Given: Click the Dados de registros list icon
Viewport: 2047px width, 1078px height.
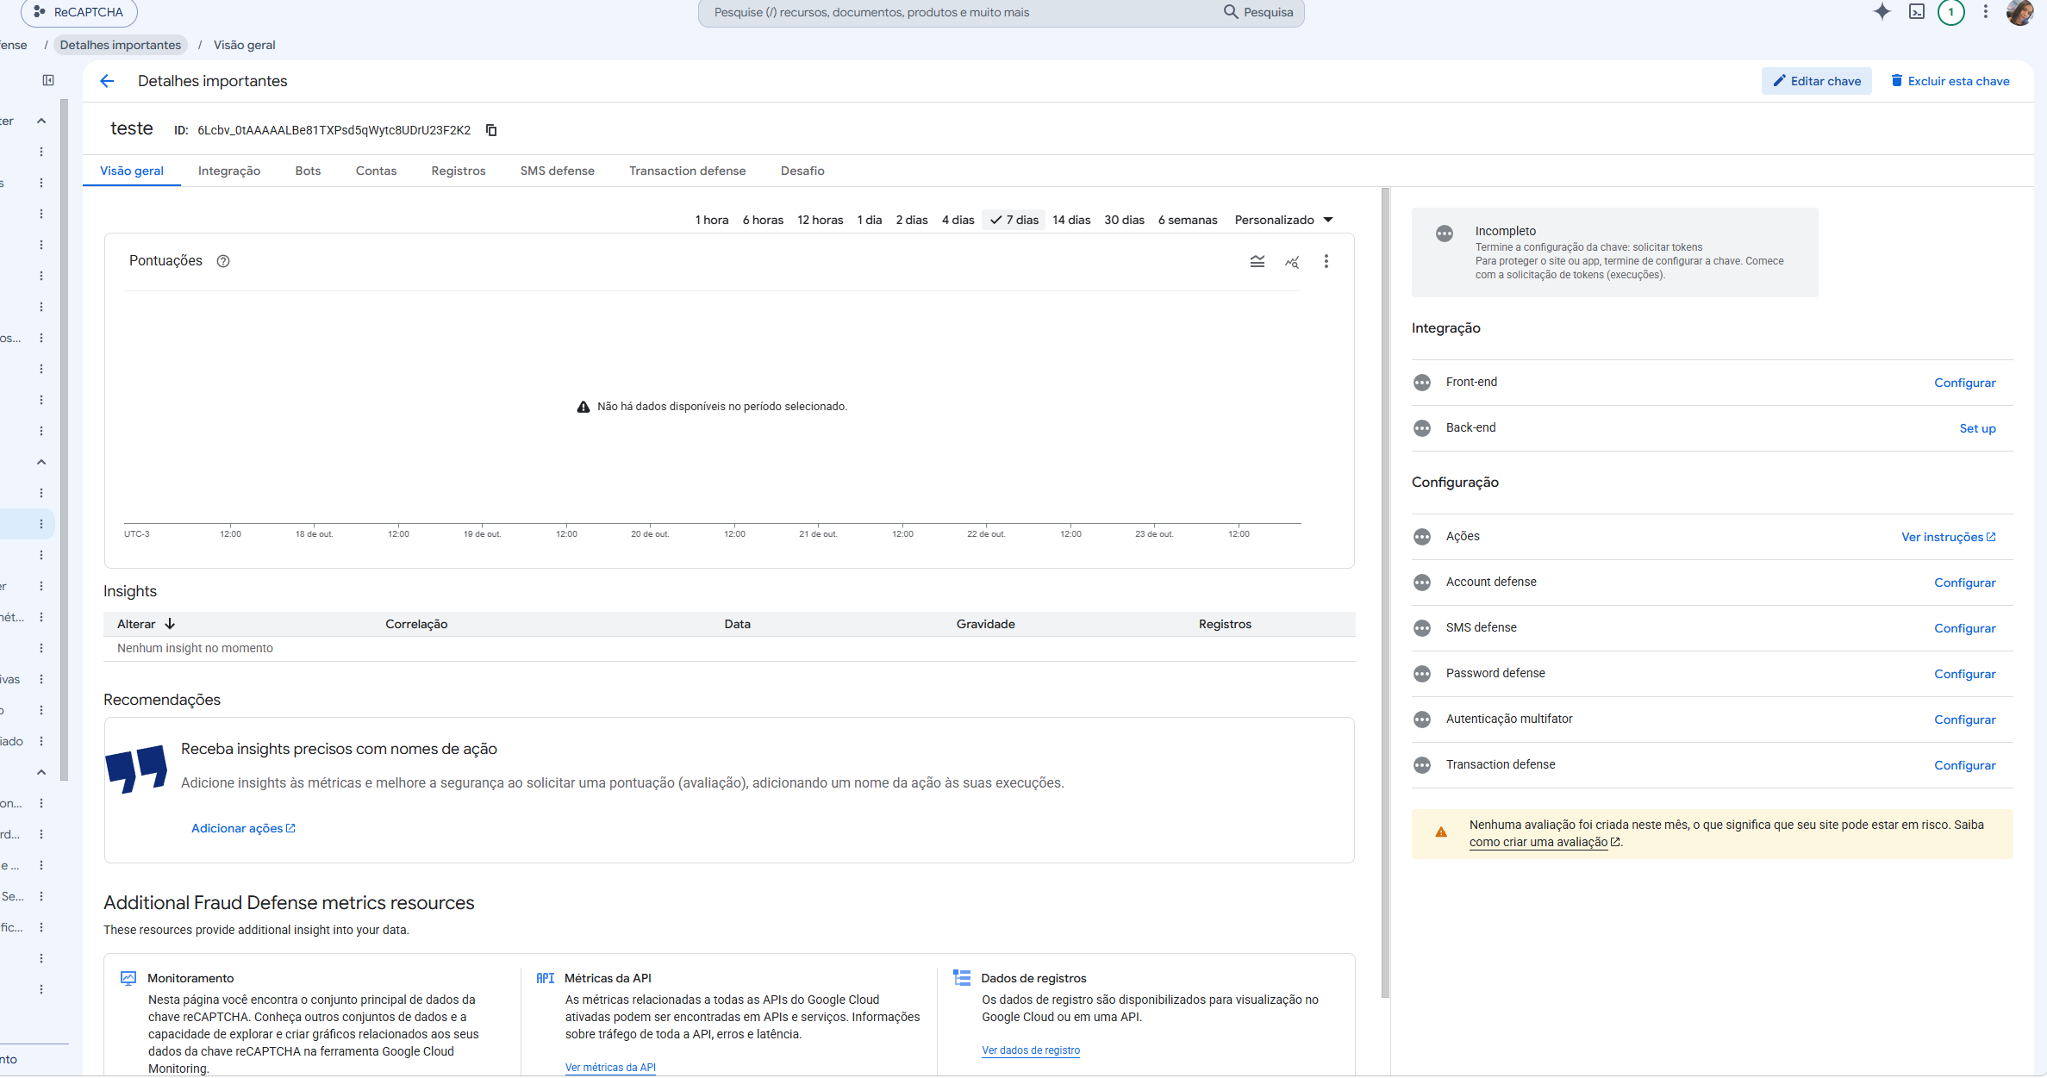Looking at the screenshot, I should click(x=962, y=977).
